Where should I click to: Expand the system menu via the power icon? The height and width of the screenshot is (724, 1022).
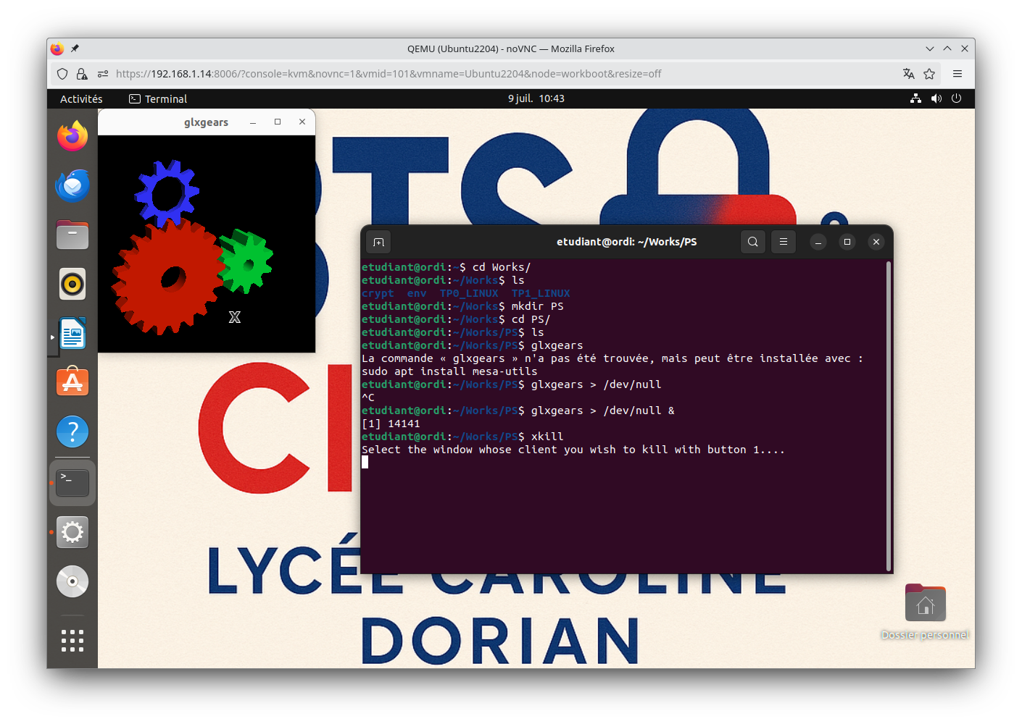pyautogui.click(x=956, y=98)
